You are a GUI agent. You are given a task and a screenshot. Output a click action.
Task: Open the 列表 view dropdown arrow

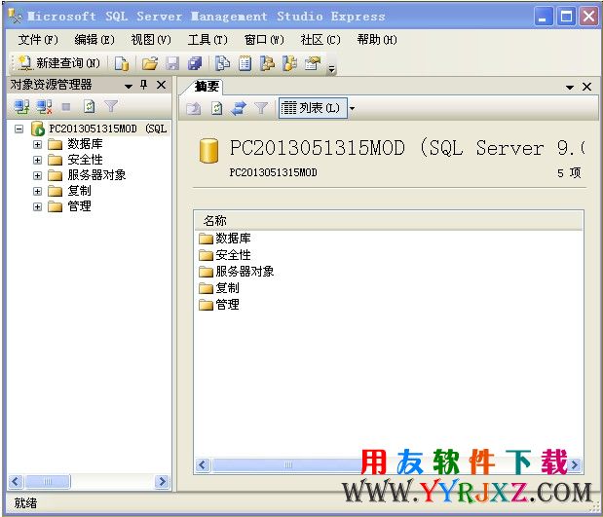(x=352, y=108)
